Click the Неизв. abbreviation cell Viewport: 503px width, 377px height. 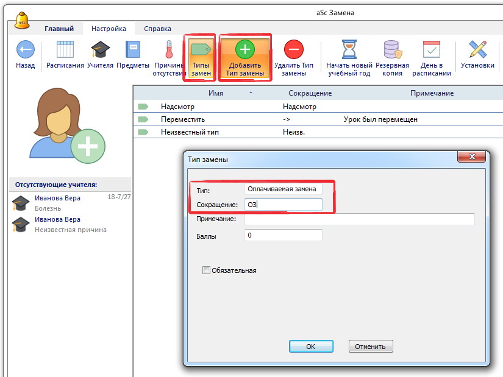pos(293,132)
